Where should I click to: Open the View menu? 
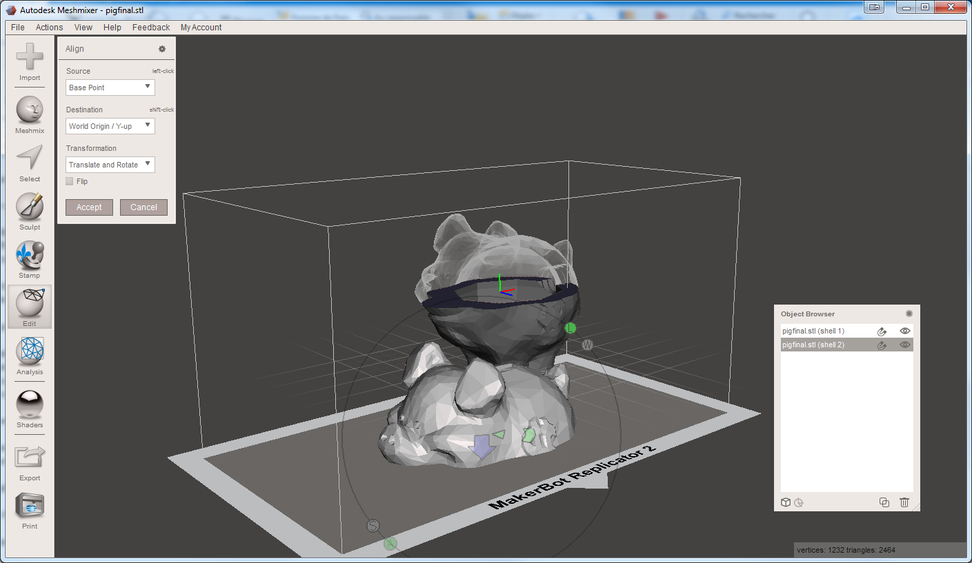point(83,28)
